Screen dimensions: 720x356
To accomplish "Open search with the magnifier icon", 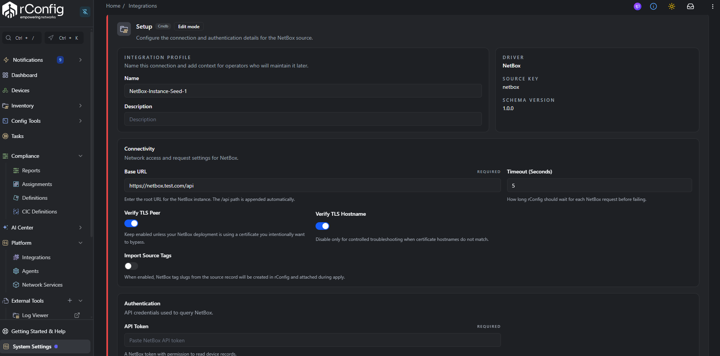I will click(8, 38).
